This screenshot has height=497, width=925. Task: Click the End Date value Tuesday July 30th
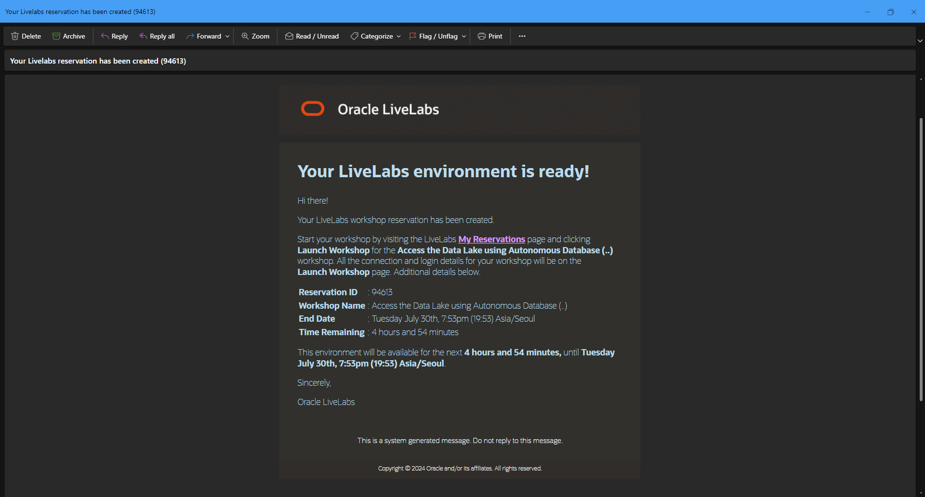tap(453, 319)
